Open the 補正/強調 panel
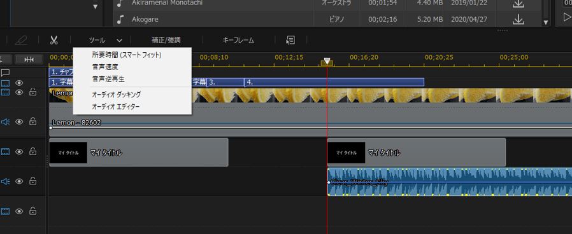 166,41
